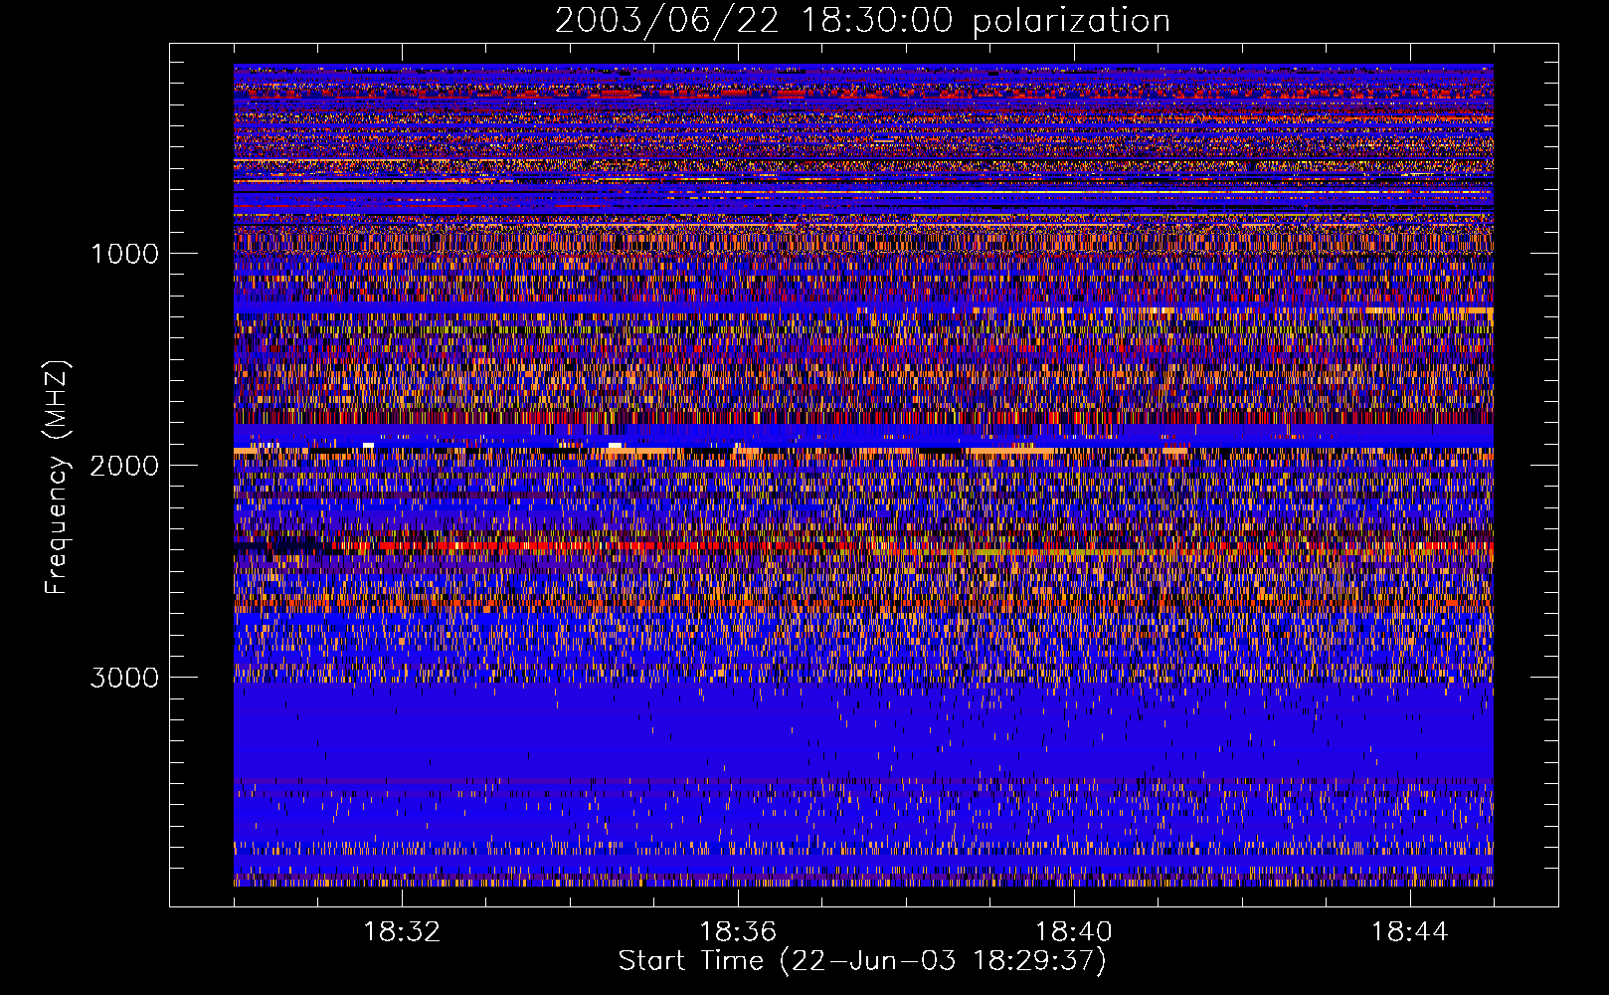This screenshot has height=995, width=1609.
Task: Click the 18:36 time axis label
Action: (738, 932)
